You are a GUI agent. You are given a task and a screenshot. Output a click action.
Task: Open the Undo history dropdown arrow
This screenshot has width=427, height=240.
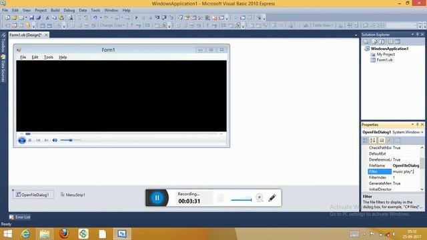pos(101,18)
